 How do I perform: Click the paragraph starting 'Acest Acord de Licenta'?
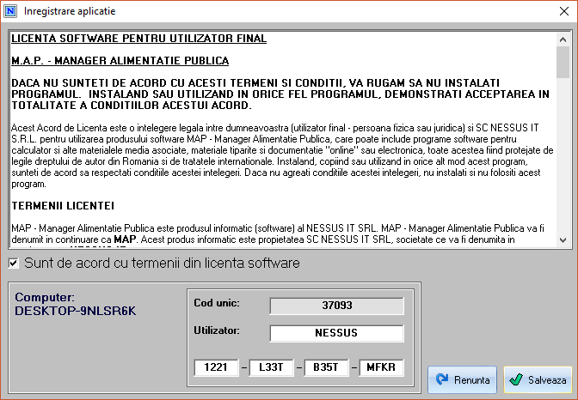point(282,156)
